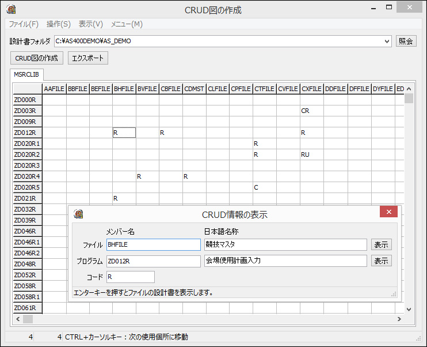Open the メニュー(M) menu
This screenshot has width=427, height=347.
[x=127, y=24]
